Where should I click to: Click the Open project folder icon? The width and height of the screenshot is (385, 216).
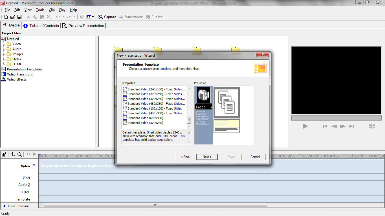(12, 17)
